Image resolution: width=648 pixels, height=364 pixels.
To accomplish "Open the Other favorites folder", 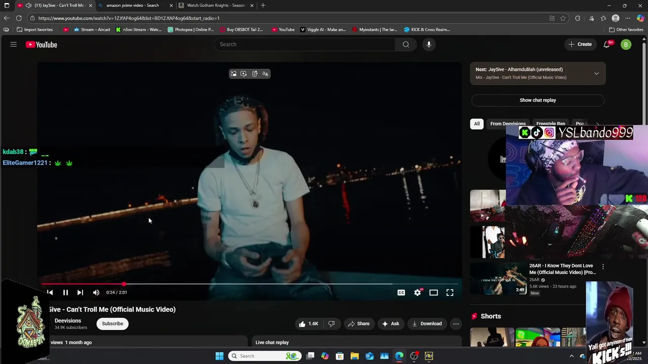I will tap(626, 30).
